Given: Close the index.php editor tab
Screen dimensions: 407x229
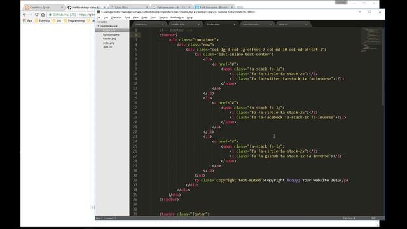Looking at the screenshot, I should click(163, 24).
